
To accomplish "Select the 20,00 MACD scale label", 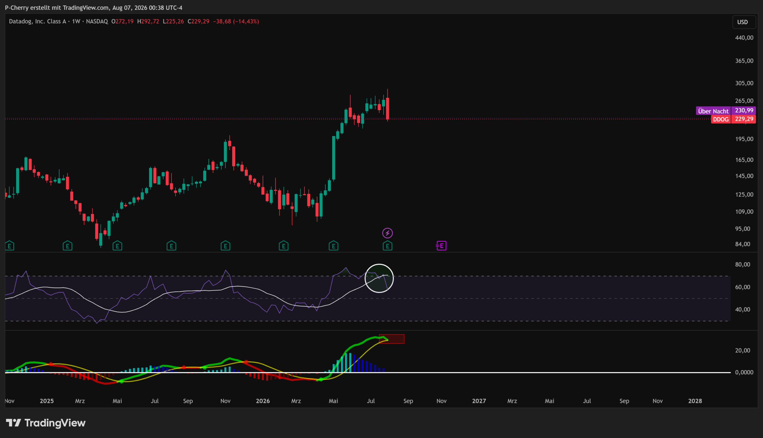I will click(x=742, y=351).
